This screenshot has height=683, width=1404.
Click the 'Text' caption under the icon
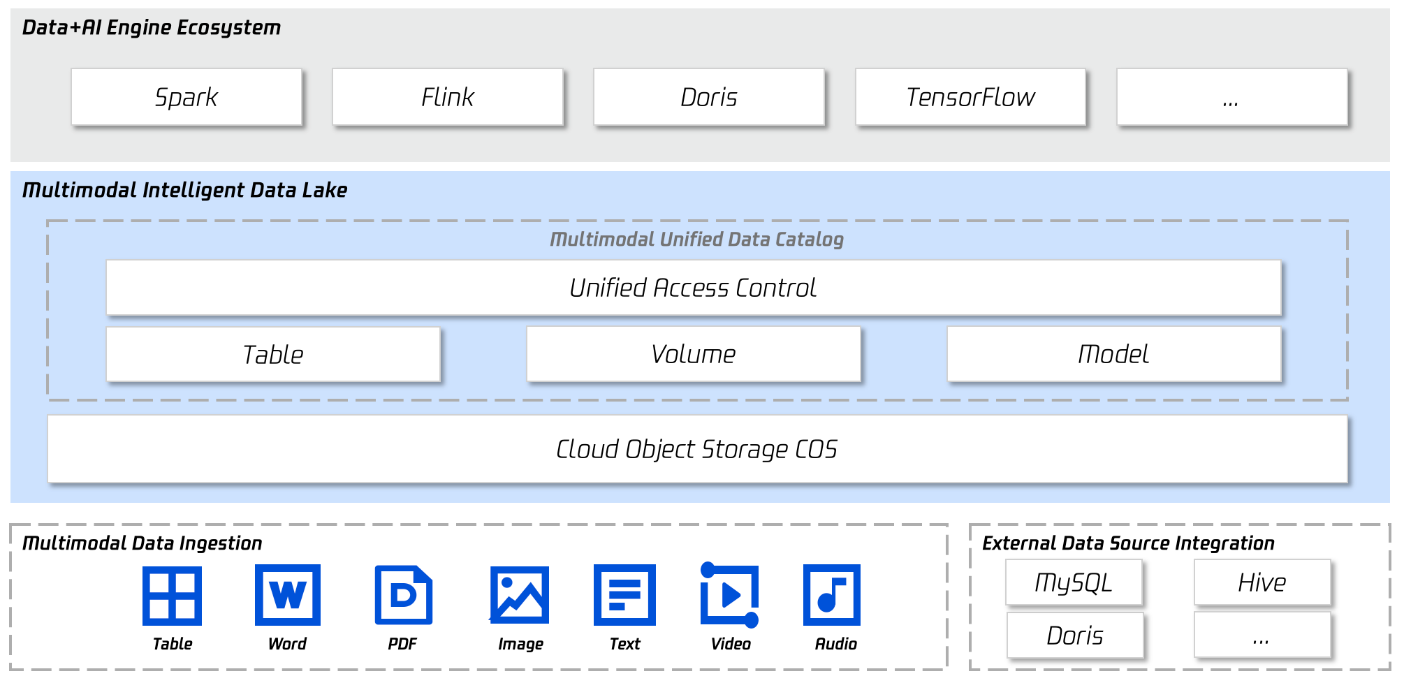tap(624, 644)
